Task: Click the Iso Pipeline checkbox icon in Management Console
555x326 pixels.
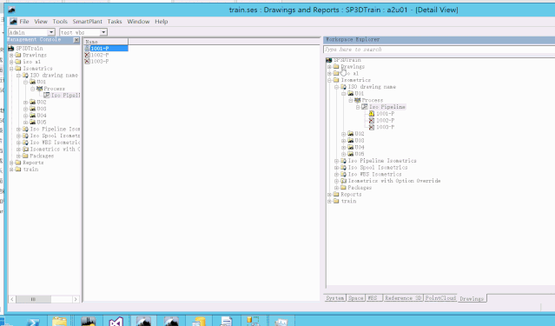Action: (47, 96)
